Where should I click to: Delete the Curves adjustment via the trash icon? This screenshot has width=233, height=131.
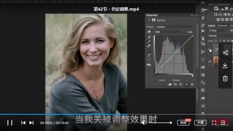point(192,84)
